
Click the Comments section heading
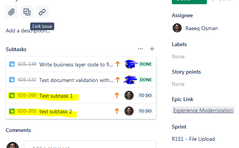coord(18,130)
